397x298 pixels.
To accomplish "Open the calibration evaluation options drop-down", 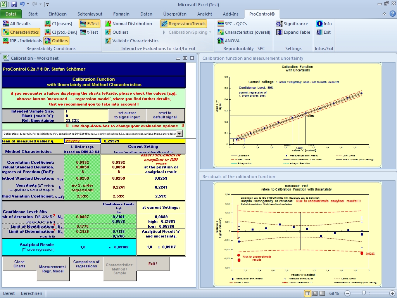I will click(179, 133).
